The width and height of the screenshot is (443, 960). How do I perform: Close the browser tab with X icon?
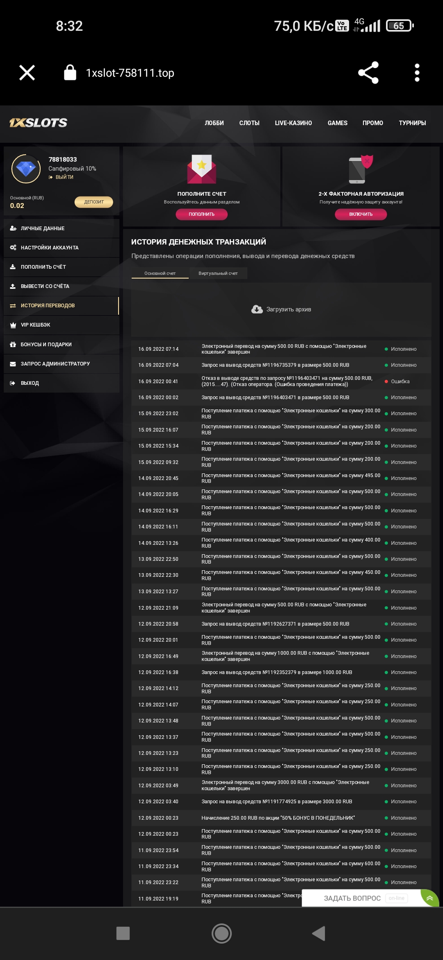click(27, 73)
